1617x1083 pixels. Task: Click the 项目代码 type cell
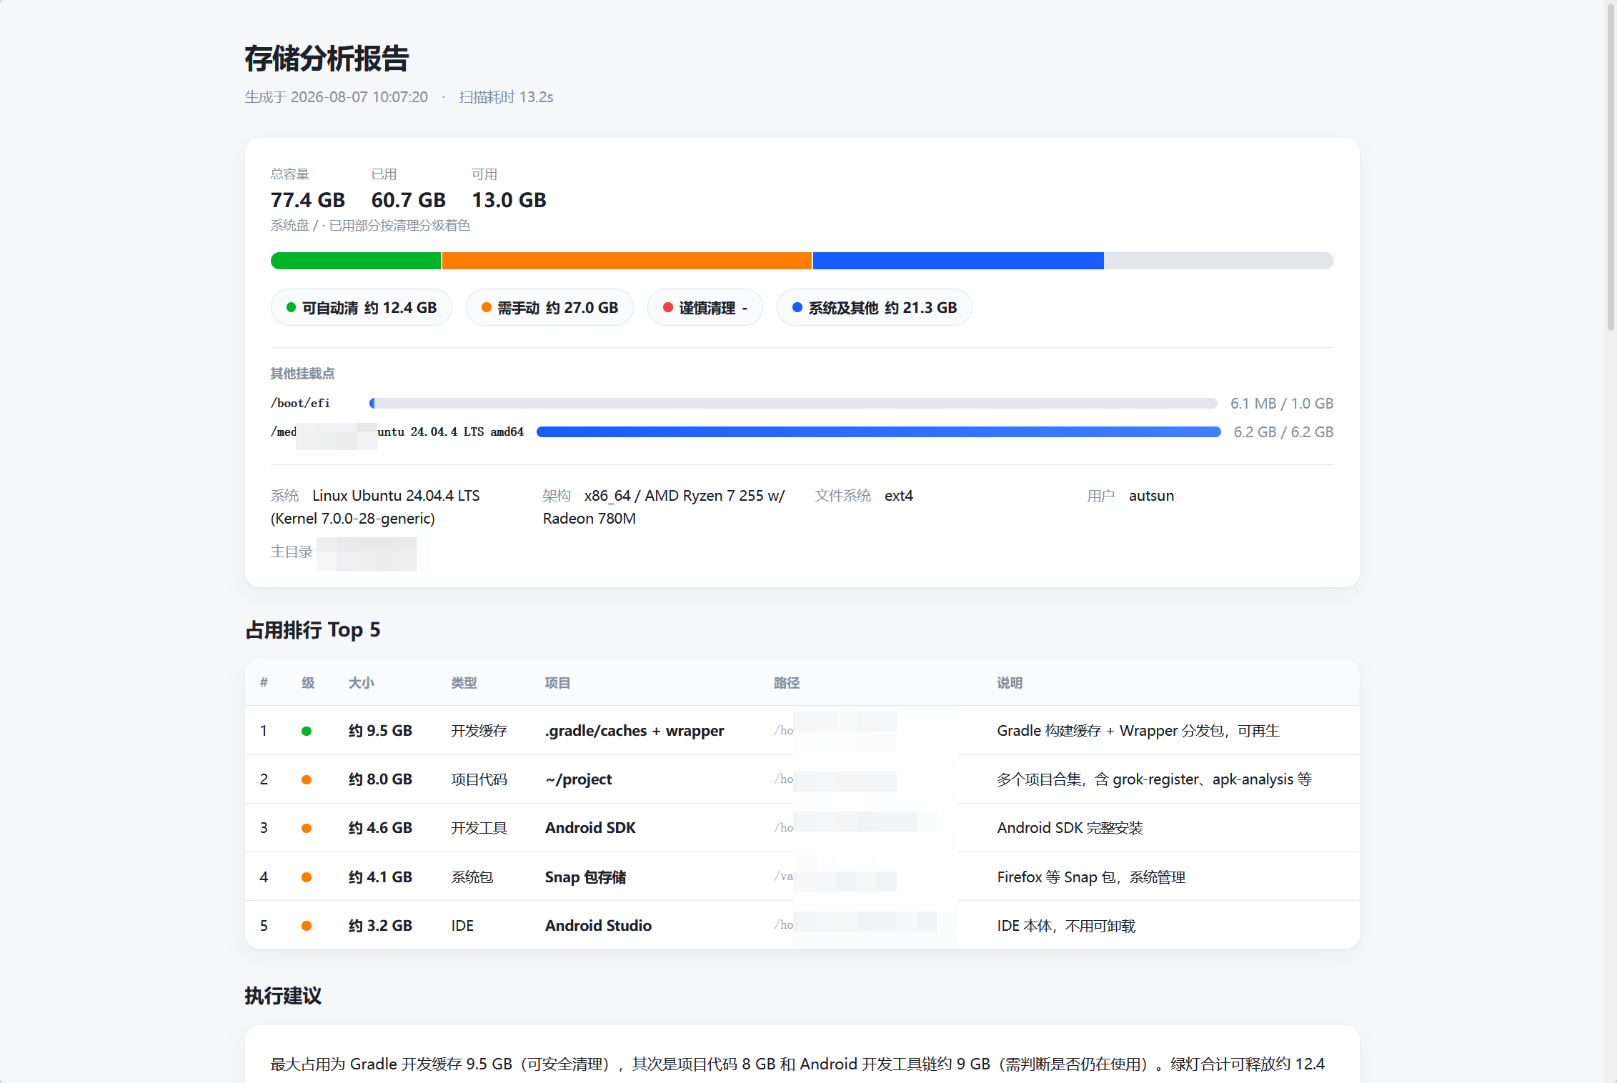479,779
